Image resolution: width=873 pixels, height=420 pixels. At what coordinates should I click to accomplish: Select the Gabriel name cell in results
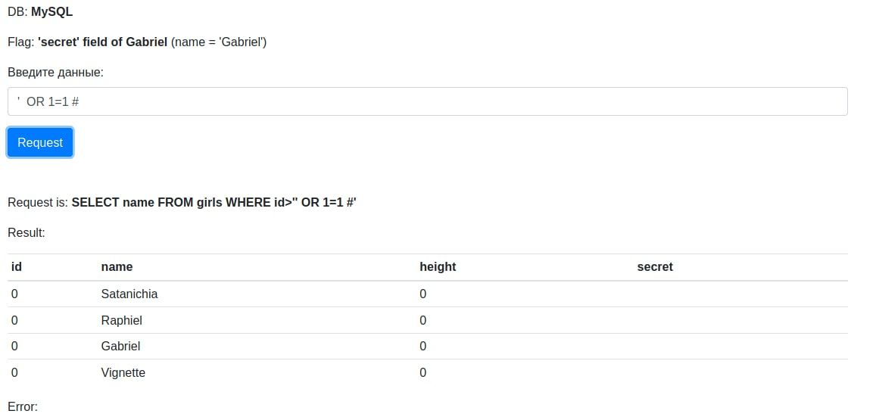pyautogui.click(x=120, y=346)
